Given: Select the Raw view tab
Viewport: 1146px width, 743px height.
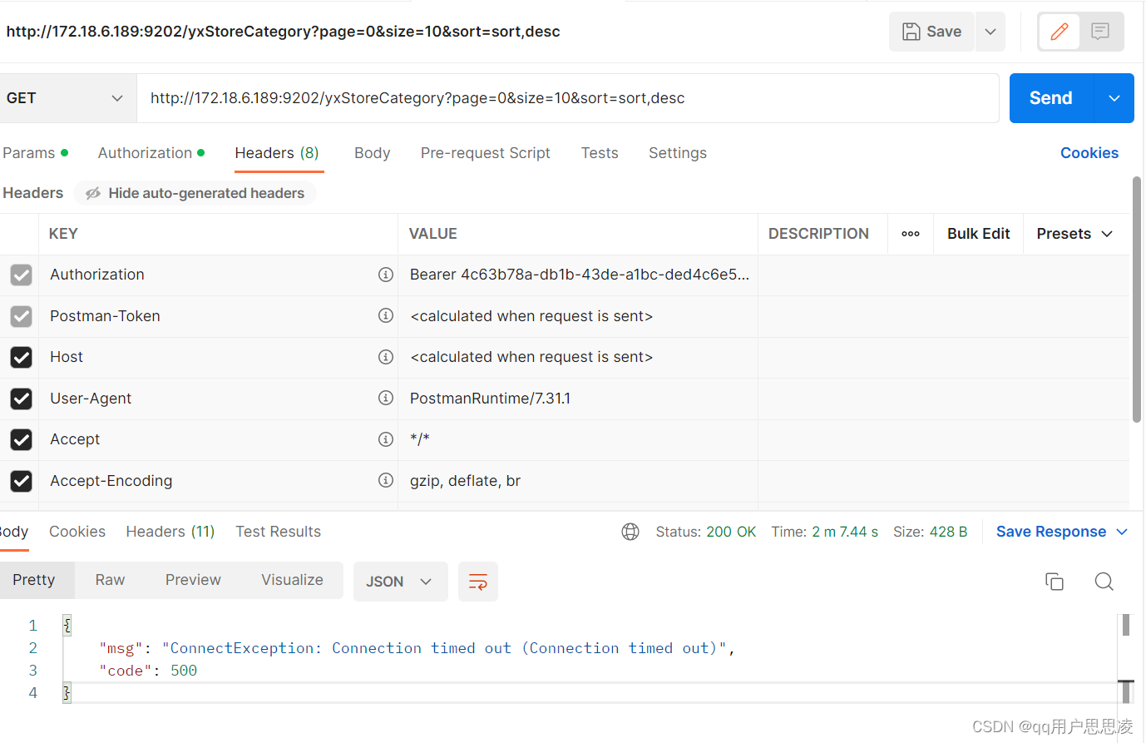Looking at the screenshot, I should click(x=110, y=580).
